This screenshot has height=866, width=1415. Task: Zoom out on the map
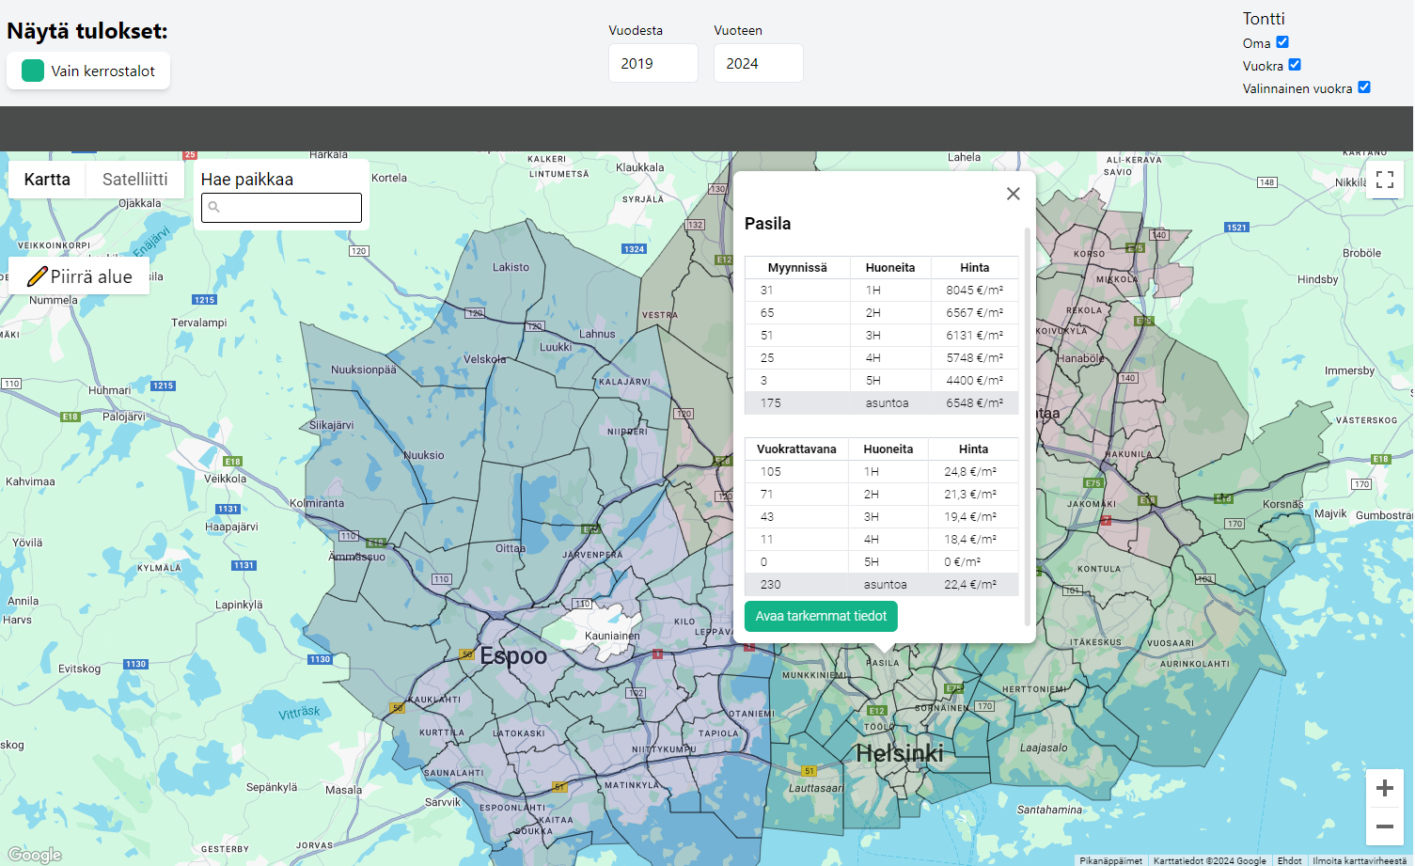coord(1384,827)
